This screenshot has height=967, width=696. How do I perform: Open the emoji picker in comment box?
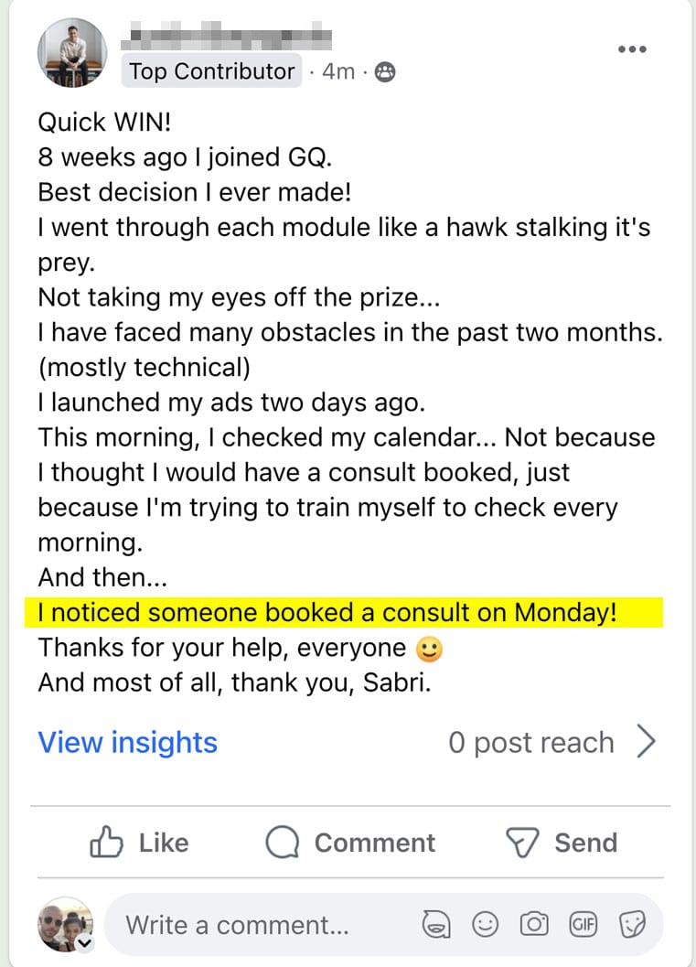pos(485,925)
